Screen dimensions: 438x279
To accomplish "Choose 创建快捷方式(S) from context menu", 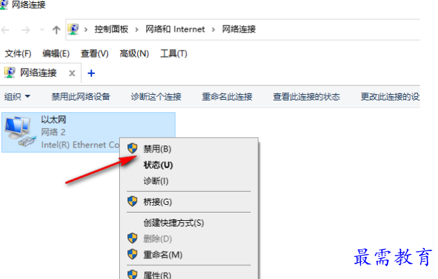I will (173, 223).
